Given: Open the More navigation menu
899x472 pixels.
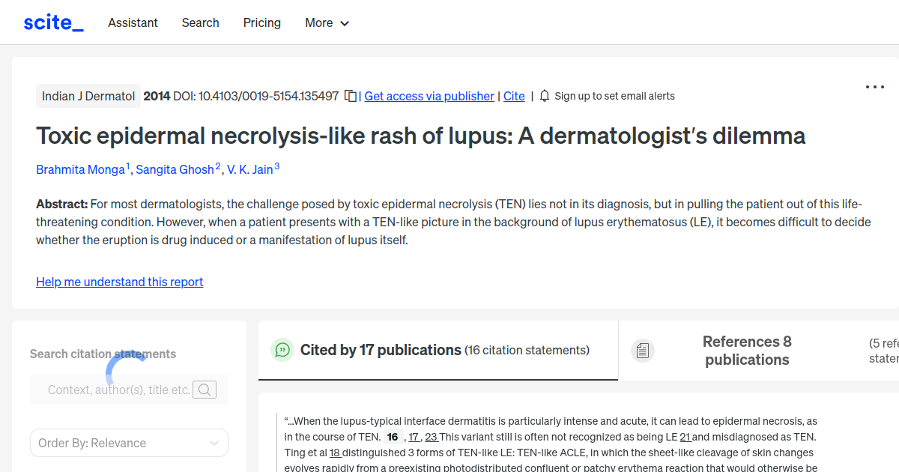Looking at the screenshot, I should click(x=318, y=22).
